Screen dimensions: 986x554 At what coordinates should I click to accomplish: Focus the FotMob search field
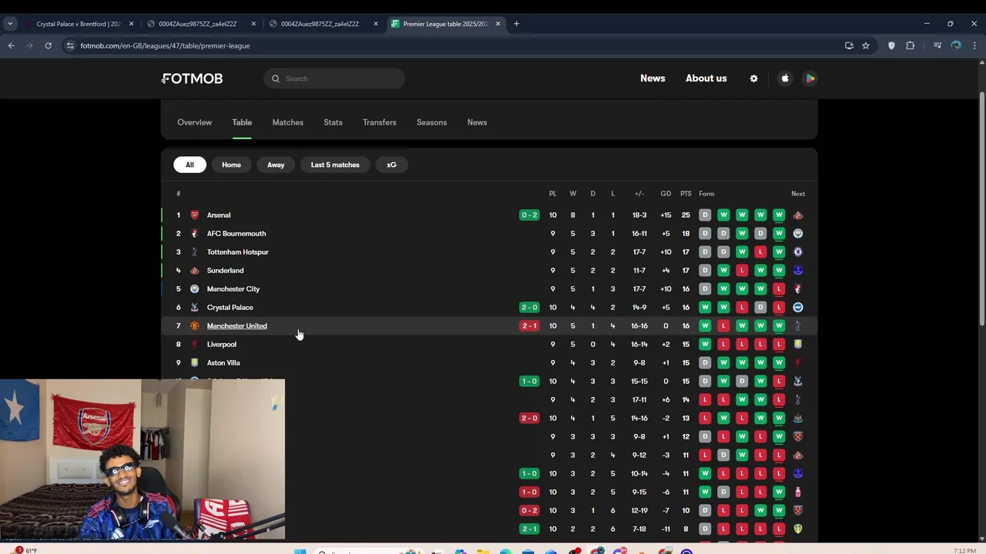(334, 78)
